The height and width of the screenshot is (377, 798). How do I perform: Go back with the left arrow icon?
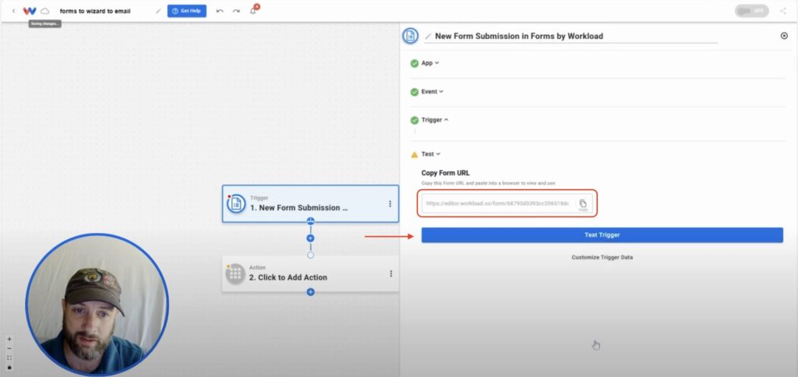click(x=14, y=11)
